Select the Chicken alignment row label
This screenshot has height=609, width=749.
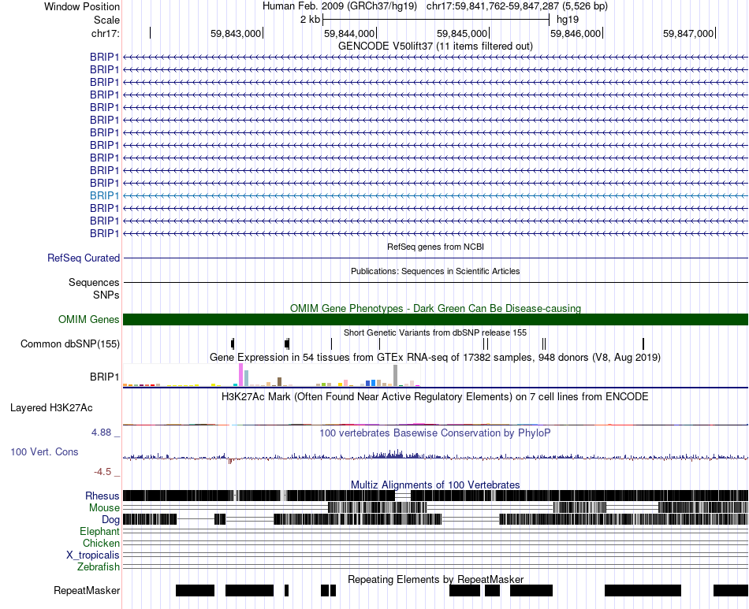[x=101, y=543]
